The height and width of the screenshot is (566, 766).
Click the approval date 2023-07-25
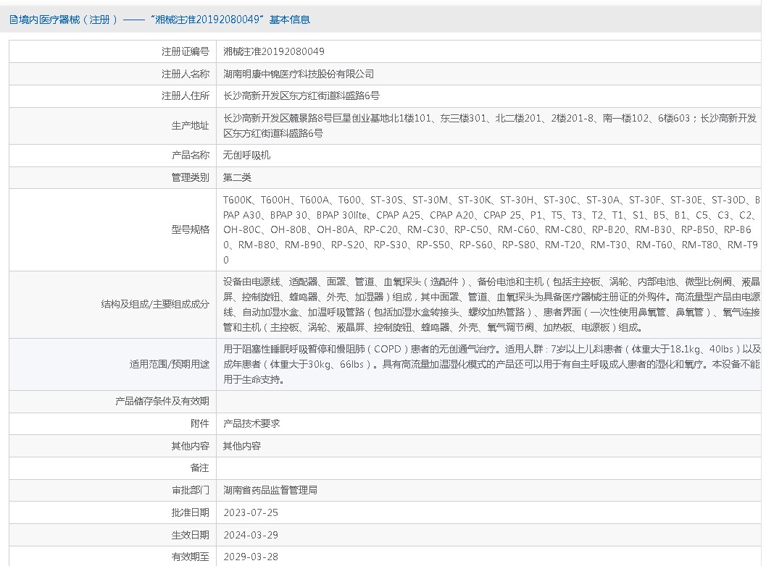pos(251,513)
